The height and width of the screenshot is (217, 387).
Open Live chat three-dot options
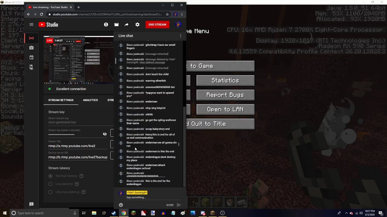pos(180,36)
